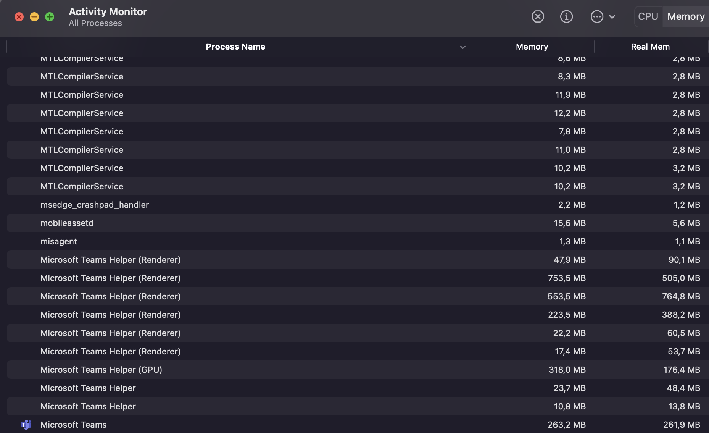Click the 90,1 MB real memory value
Image resolution: width=709 pixels, height=433 pixels.
point(684,260)
